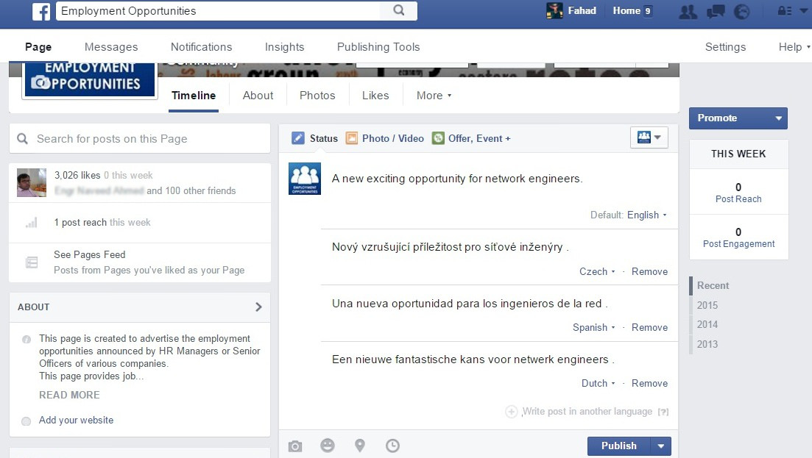Open the Czech language dropdown
The width and height of the screenshot is (812, 458).
click(x=597, y=271)
